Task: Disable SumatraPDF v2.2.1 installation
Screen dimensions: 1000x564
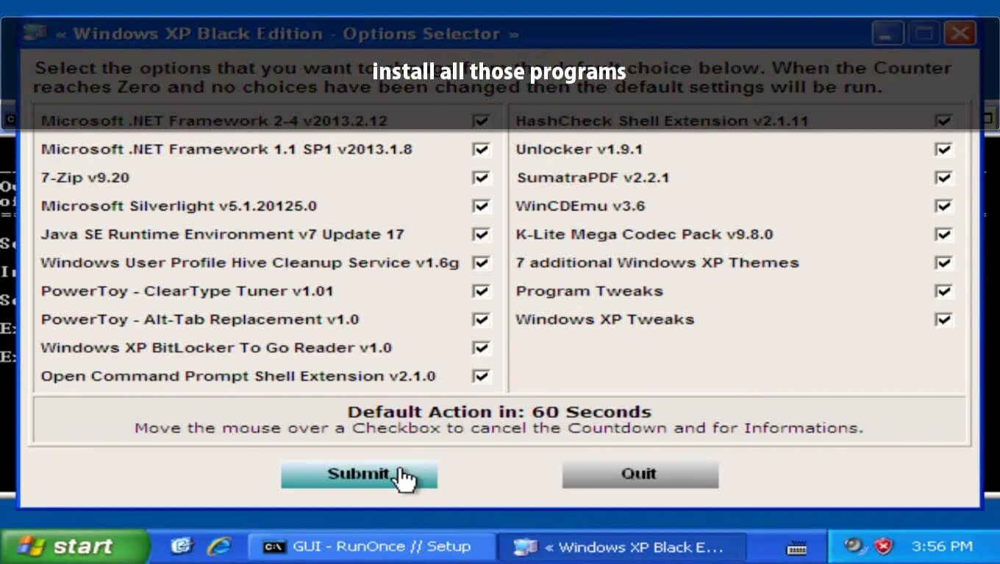Action: tap(943, 177)
